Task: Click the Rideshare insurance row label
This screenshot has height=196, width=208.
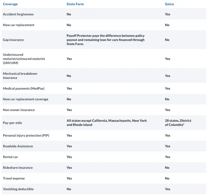Action: click(x=18, y=168)
